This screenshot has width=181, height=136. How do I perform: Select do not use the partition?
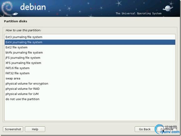(90, 99)
